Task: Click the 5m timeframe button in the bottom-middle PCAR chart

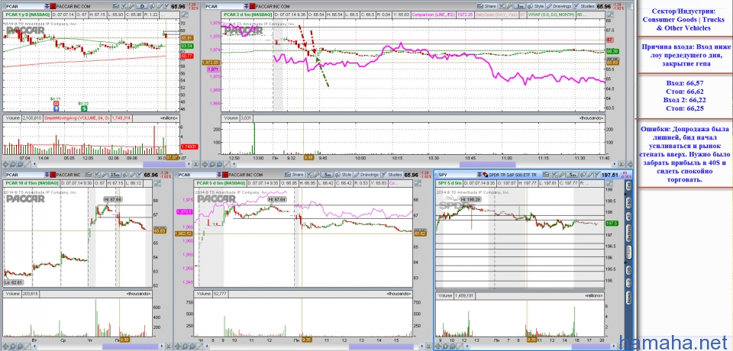Action: pyautogui.click(x=328, y=175)
